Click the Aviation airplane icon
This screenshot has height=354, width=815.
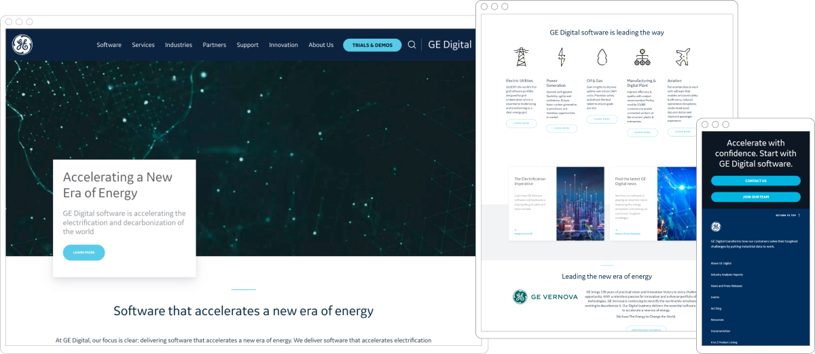(x=683, y=57)
